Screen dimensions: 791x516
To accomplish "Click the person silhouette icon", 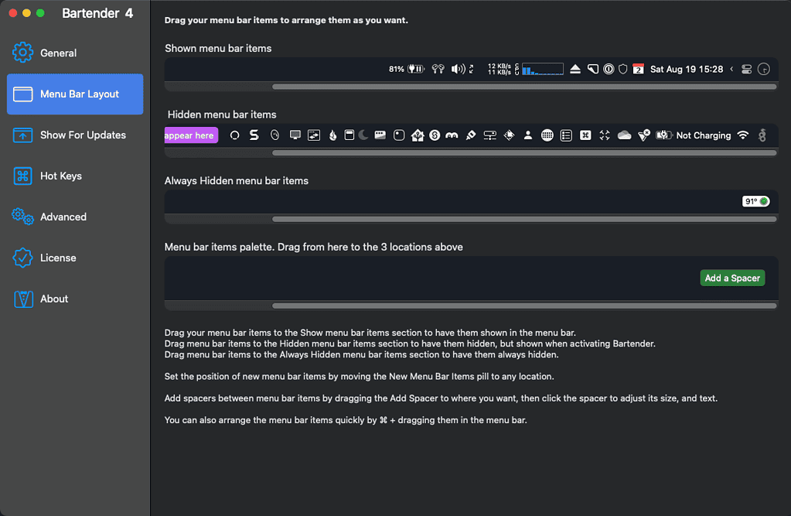I will [527, 135].
